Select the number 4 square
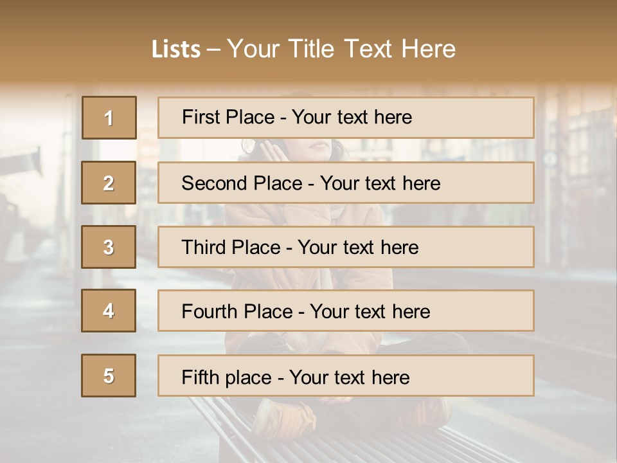Image resolution: width=617 pixels, height=463 pixels. 109,311
